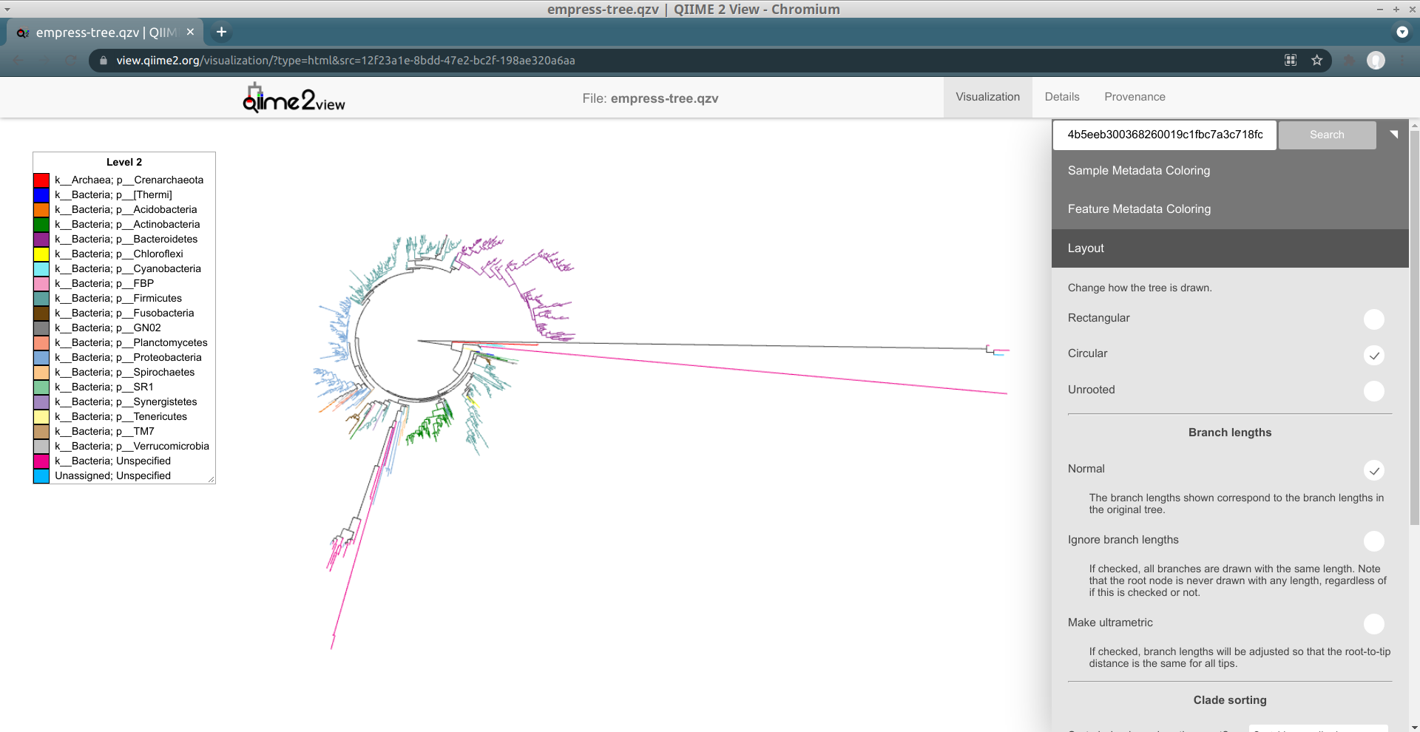Viewport: 1420px width, 732px height.
Task: Open the browser profile avatar
Action: point(1376,60)
